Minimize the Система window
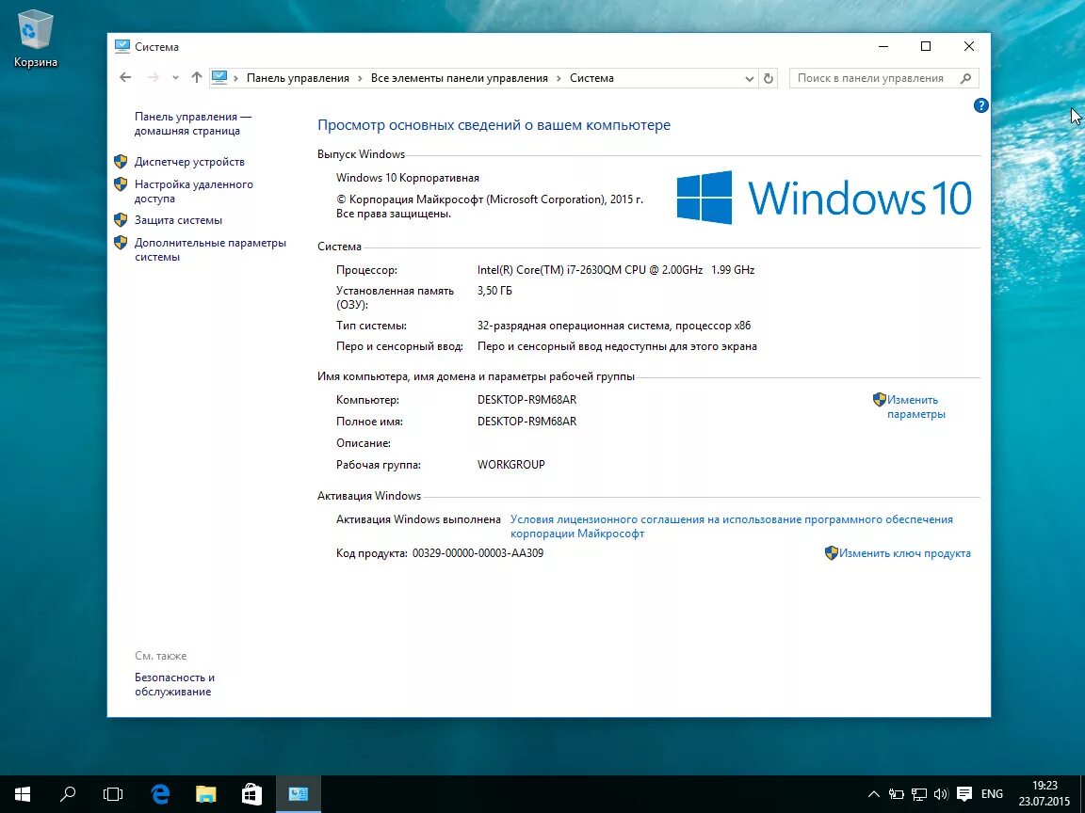 coord(883,46)
